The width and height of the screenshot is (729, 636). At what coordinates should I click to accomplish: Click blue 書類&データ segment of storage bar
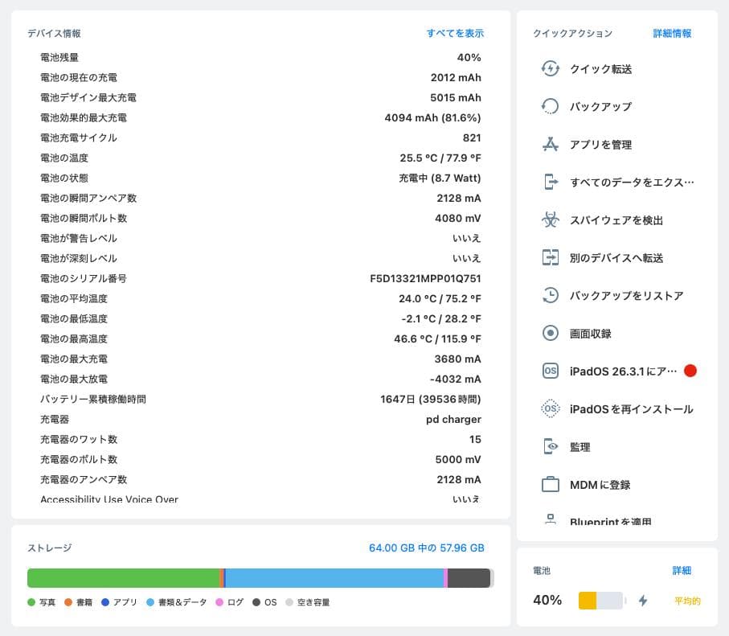(x=334, y=578)
